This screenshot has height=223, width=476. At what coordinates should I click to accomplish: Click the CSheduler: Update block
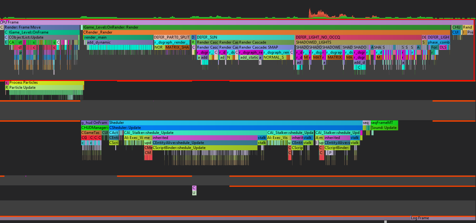coord(235,128)
